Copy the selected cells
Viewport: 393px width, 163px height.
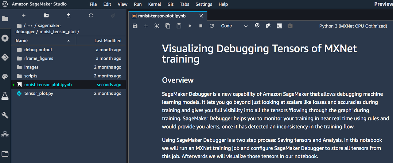168,26
